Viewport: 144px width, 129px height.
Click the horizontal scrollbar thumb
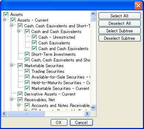[x=26, y=114]
